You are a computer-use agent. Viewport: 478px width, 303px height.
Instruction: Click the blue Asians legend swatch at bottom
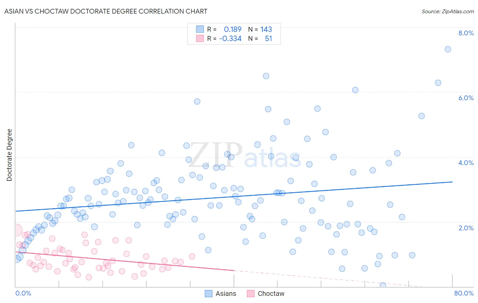coord(209,293)
